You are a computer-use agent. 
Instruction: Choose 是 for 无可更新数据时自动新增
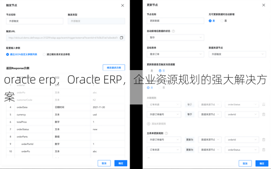(x=210, y=21)
